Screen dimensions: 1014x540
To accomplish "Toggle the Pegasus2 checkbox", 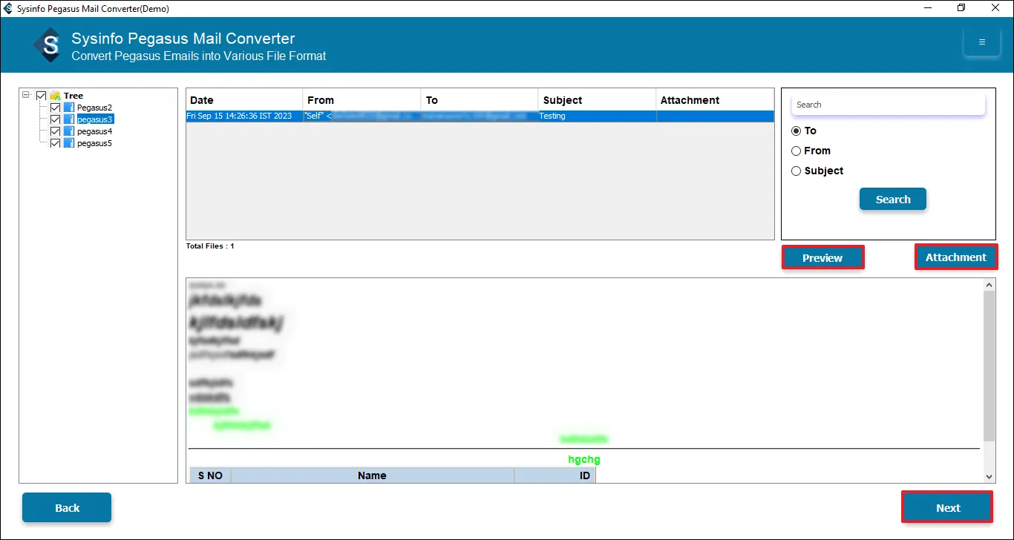I will pyautogui.click(x=55, y=108).
